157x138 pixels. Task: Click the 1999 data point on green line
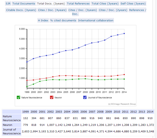point(27,87)
